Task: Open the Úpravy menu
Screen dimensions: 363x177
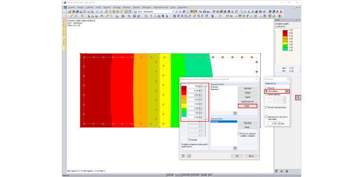Action: (80, 8)
